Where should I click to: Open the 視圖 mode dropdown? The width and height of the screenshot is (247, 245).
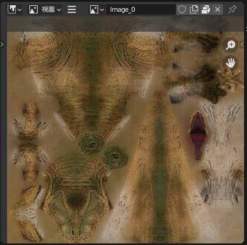(45, 9)
